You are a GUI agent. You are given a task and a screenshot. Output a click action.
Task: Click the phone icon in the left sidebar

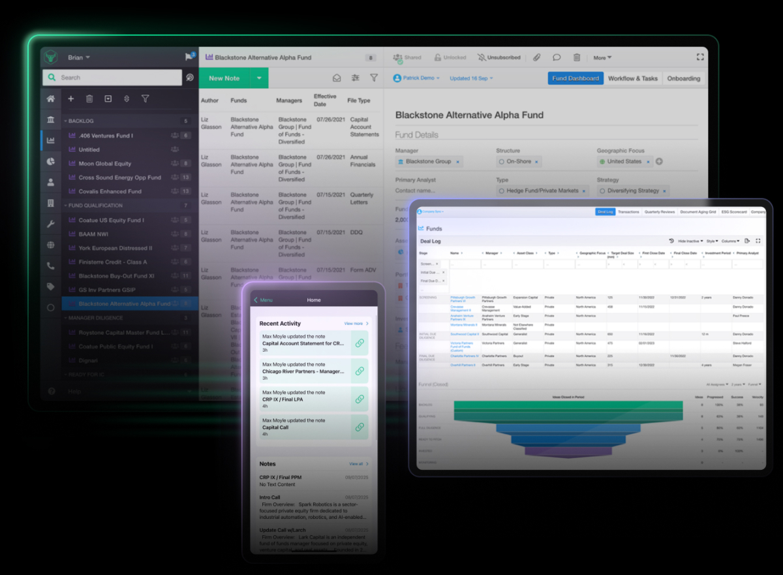[x=50, y=265]
